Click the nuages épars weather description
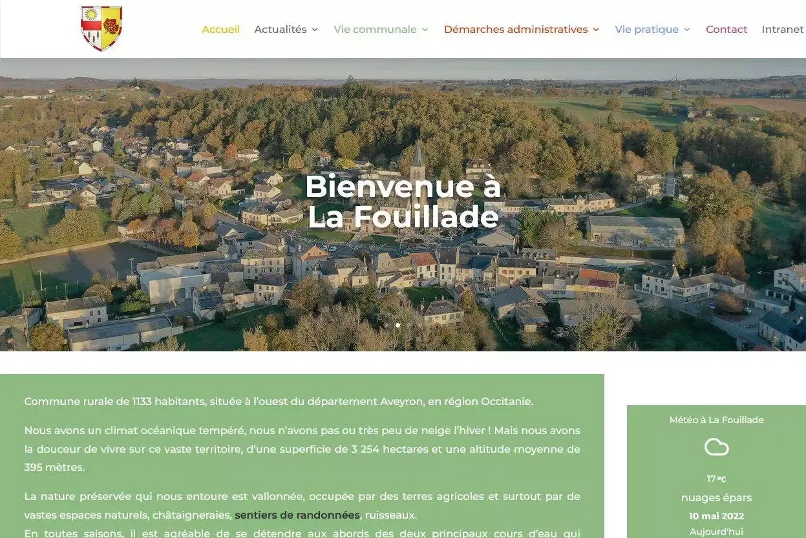 coord(716,497)
